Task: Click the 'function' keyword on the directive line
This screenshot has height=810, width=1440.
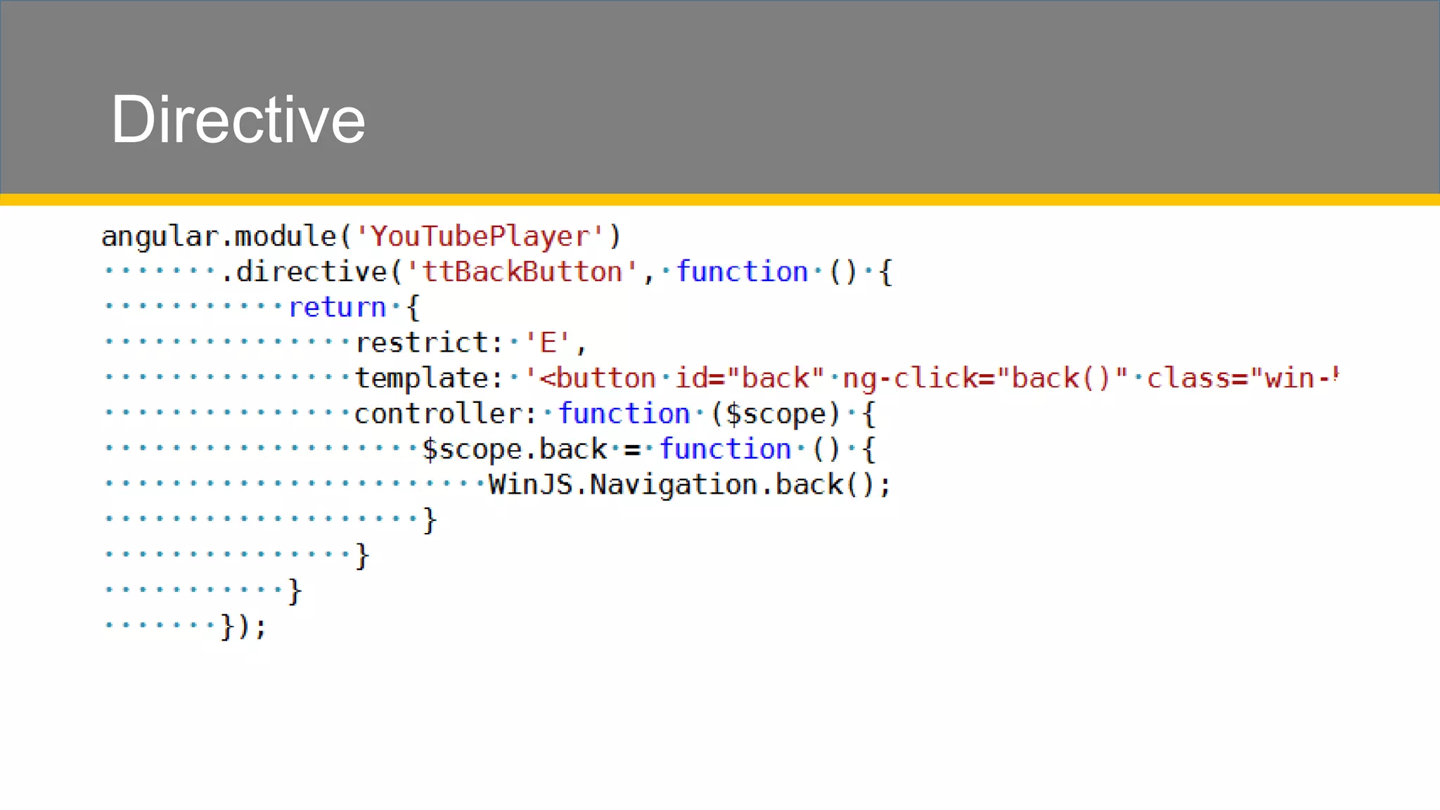Action: [x=742, y=272]
